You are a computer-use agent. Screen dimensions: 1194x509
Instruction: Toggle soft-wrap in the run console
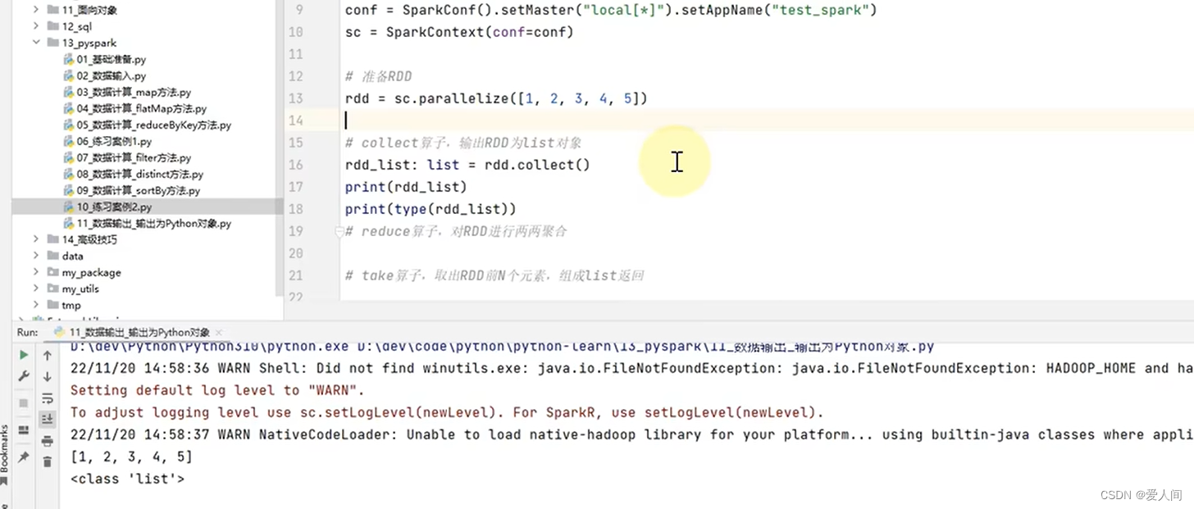point(47,399)
